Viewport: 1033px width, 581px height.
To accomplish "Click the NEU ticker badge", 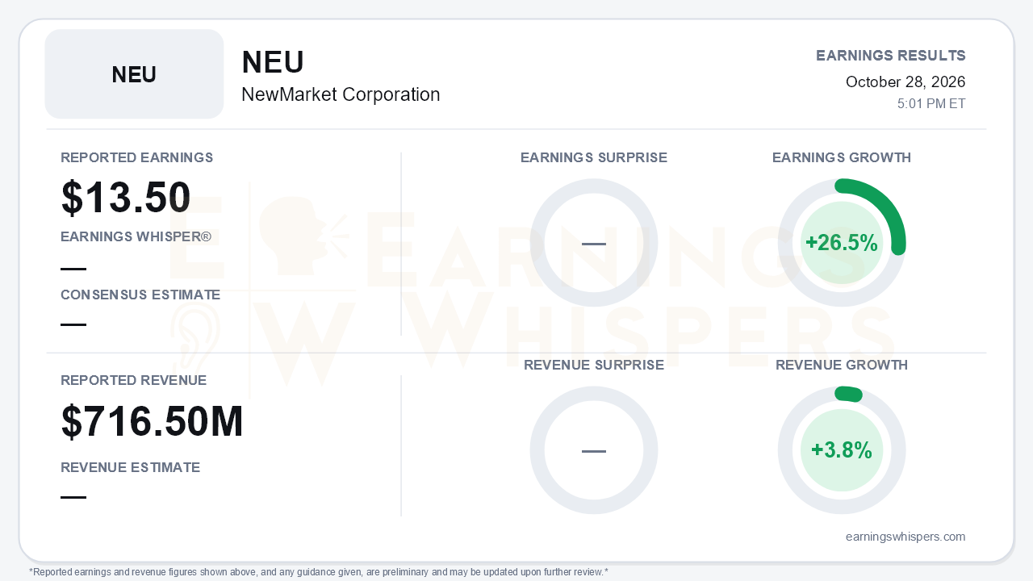I will coord(134,74).
